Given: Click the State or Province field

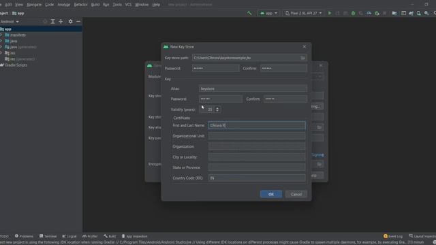Looking at the screenshot, I should 257,167.
